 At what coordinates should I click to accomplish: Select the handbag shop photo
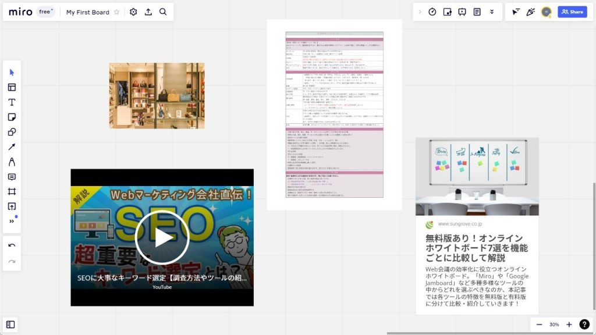pos(157,96)
